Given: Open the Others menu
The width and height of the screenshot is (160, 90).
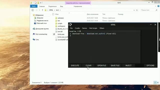Looking at the screenshot, I should point(102,28).
